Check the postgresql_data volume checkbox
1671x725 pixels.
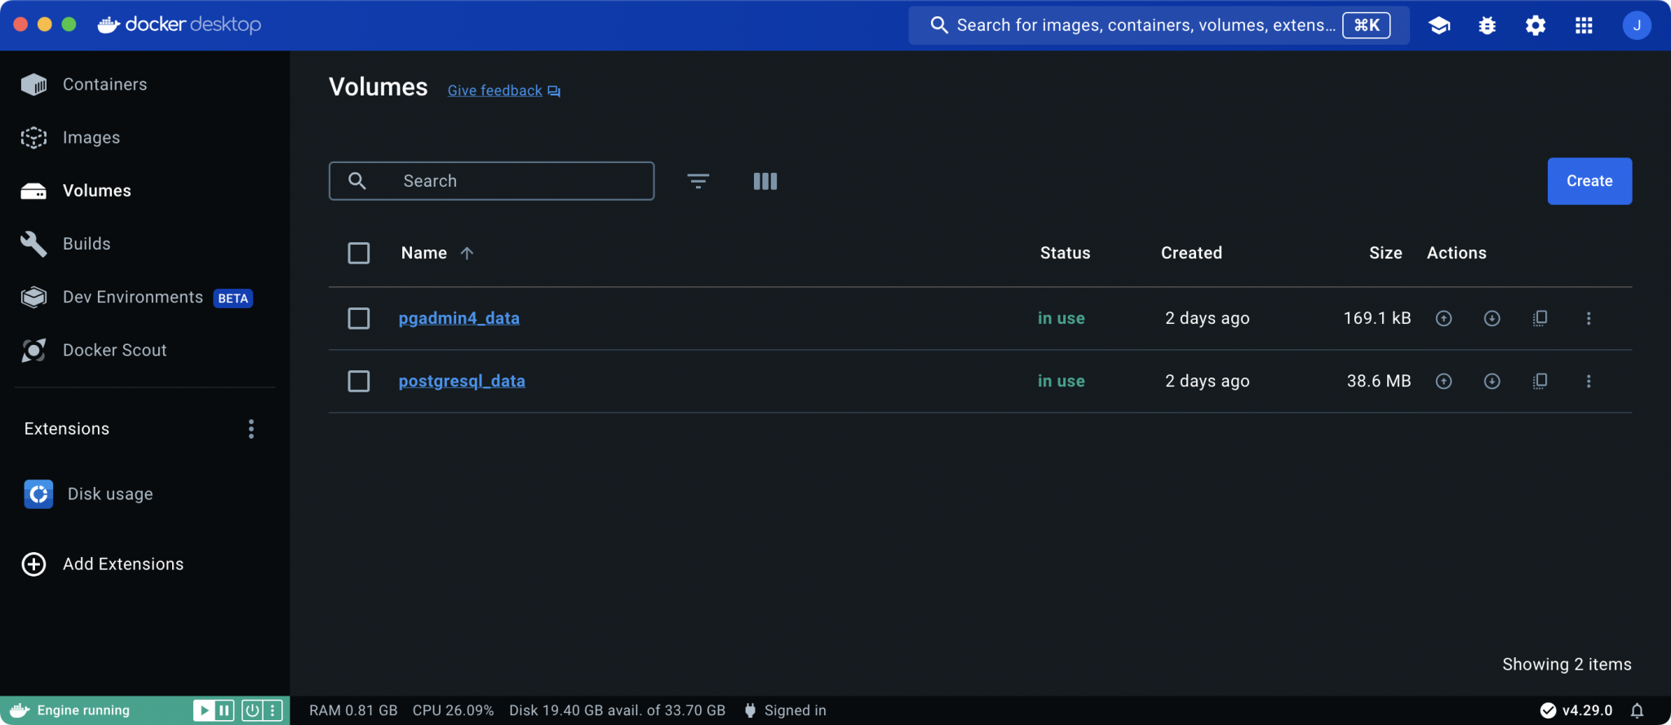tap(359, 381)
